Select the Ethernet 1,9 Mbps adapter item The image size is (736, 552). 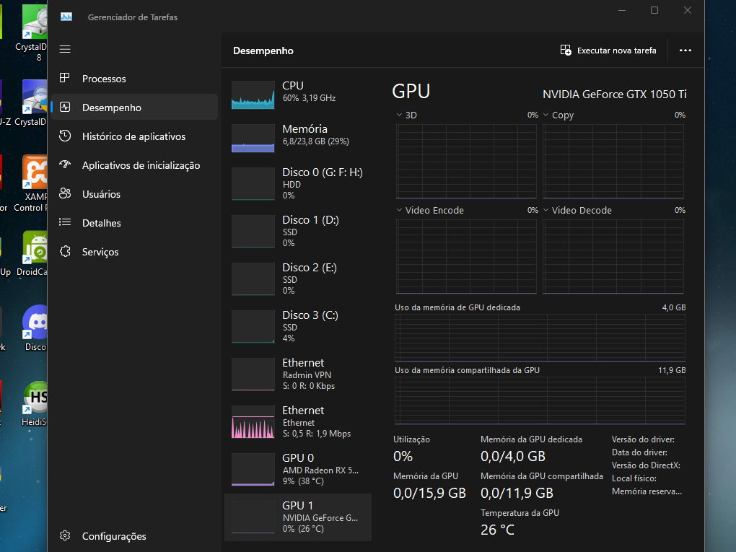(x=298, y=421)
